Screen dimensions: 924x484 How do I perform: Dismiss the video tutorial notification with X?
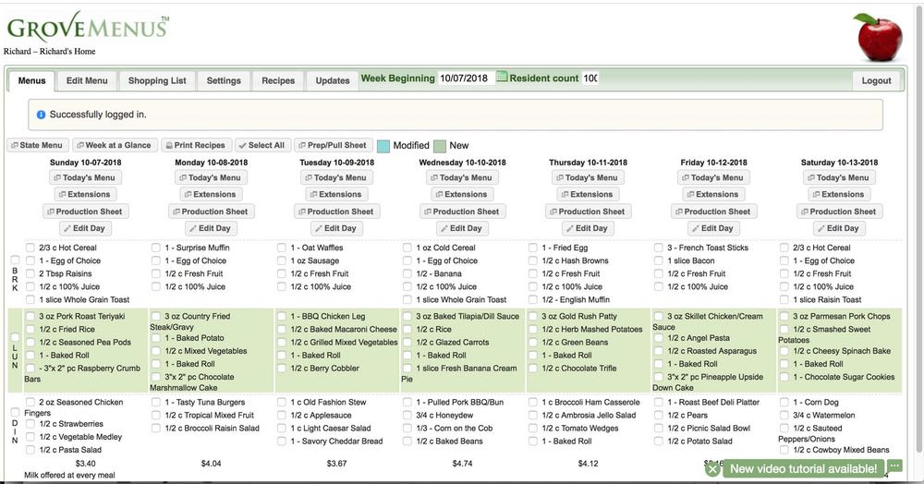pyautogui.click(x=712, y=469)
